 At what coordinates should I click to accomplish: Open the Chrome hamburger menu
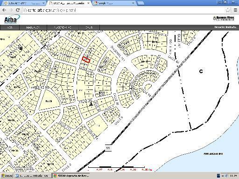point(235,10)
